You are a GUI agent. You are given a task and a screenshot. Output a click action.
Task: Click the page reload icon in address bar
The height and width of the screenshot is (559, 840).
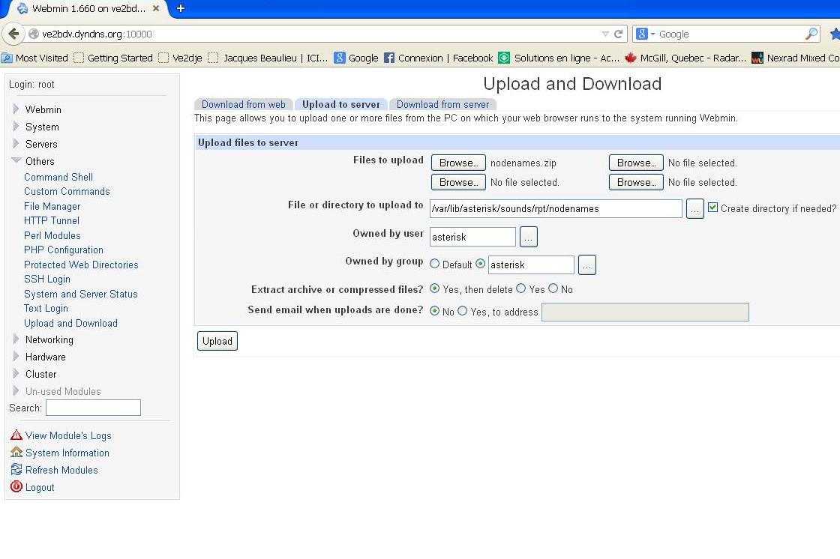pos(619,34)
